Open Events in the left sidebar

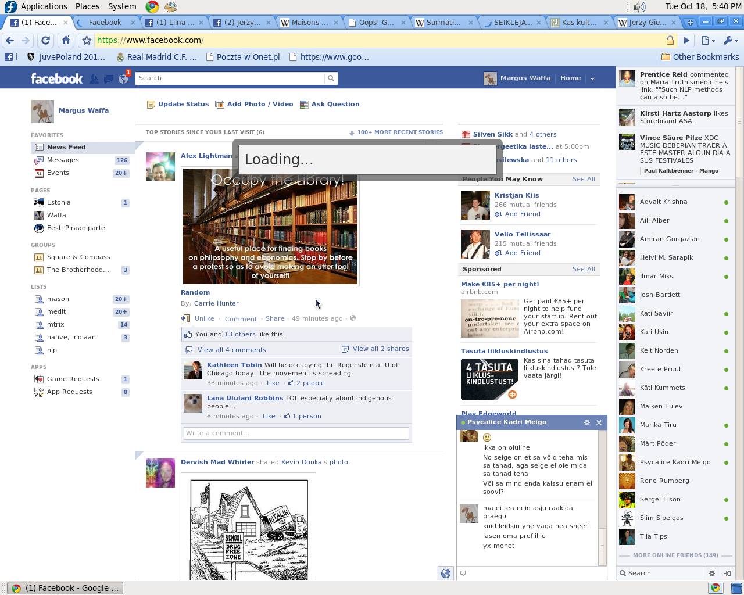click(x=58, y=173)
